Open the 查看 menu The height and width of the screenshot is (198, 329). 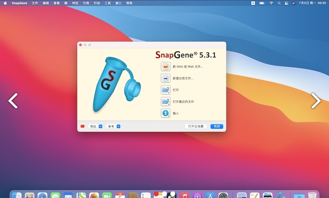pos(57,3)
